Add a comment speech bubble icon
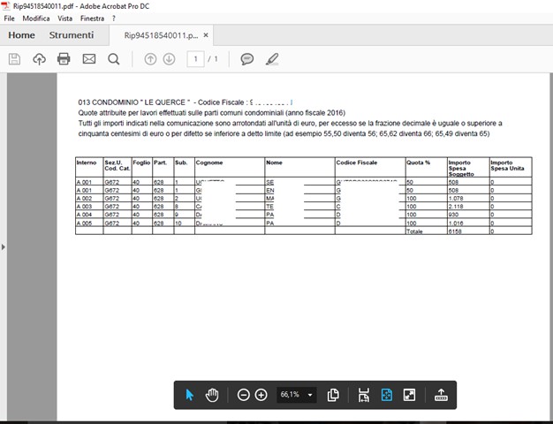This screenshot has width=553, height=424. [246, 59]
